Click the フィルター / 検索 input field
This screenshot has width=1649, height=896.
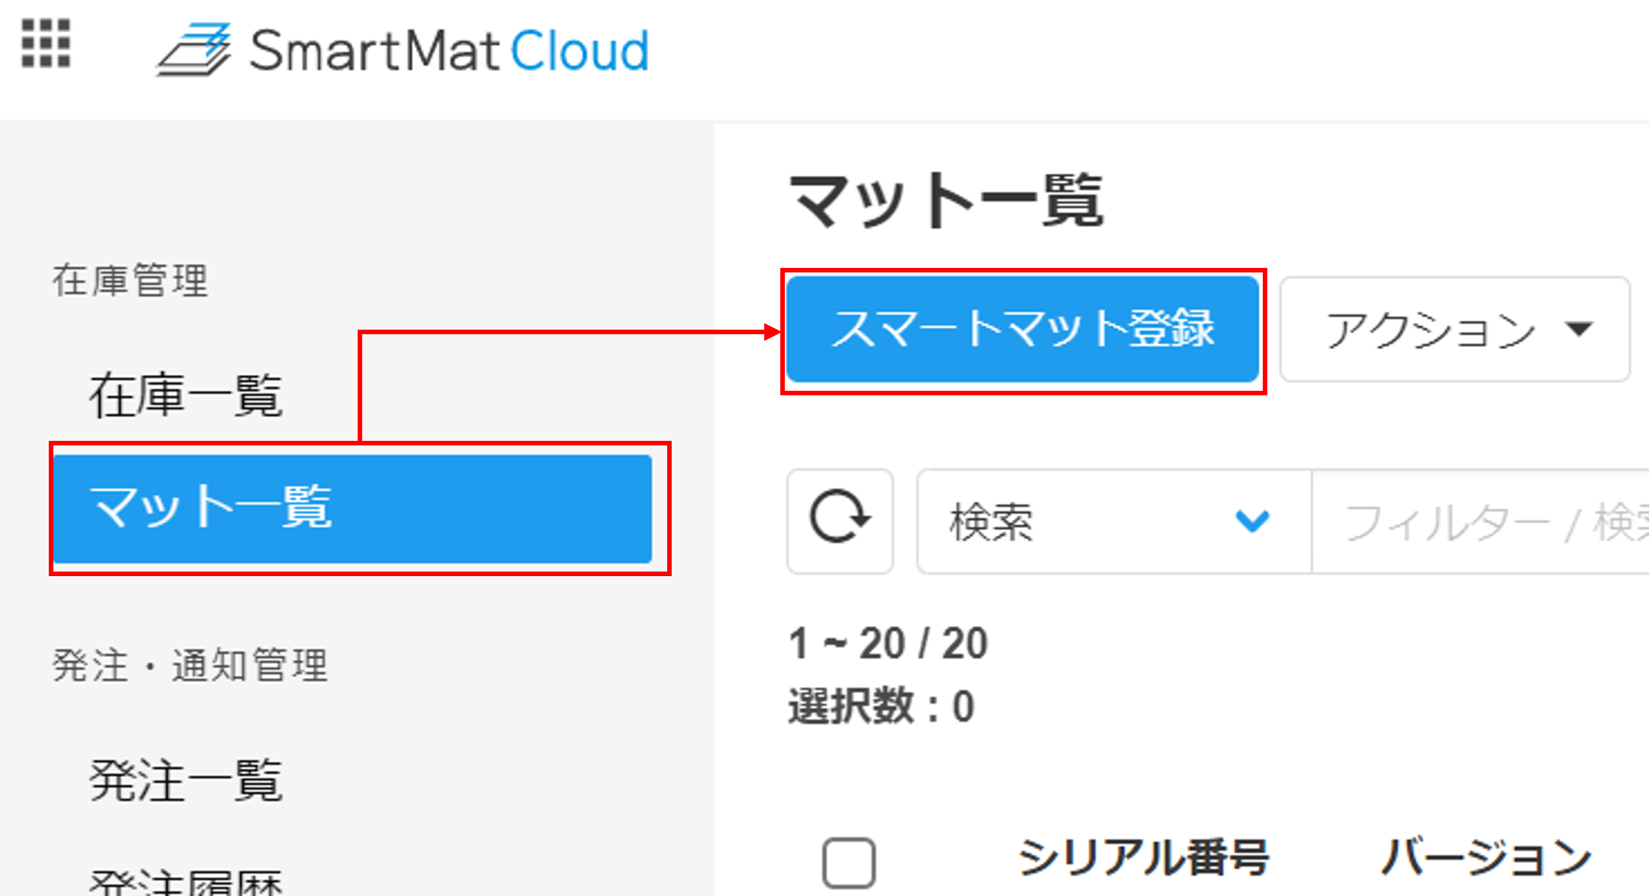pos(1481,521)
